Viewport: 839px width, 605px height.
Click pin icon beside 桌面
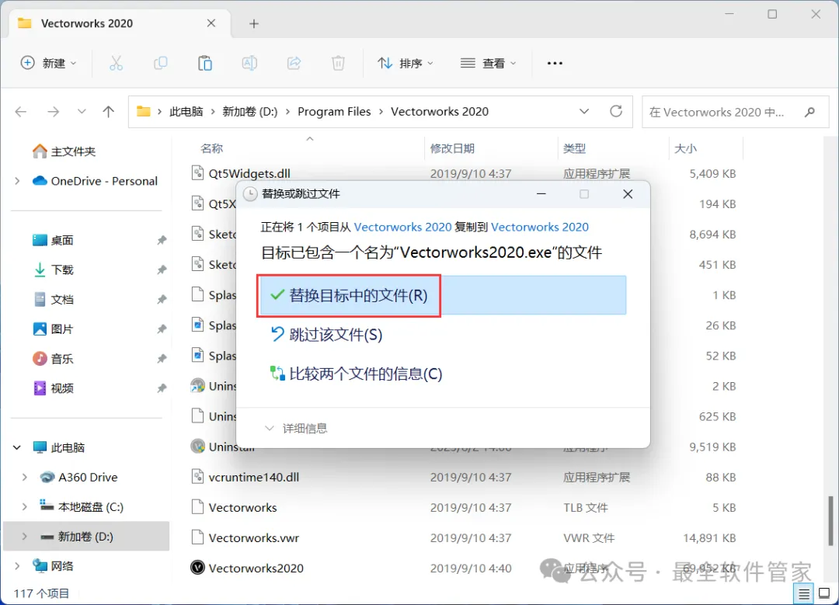pyautogui.click(x=162, y=240)
